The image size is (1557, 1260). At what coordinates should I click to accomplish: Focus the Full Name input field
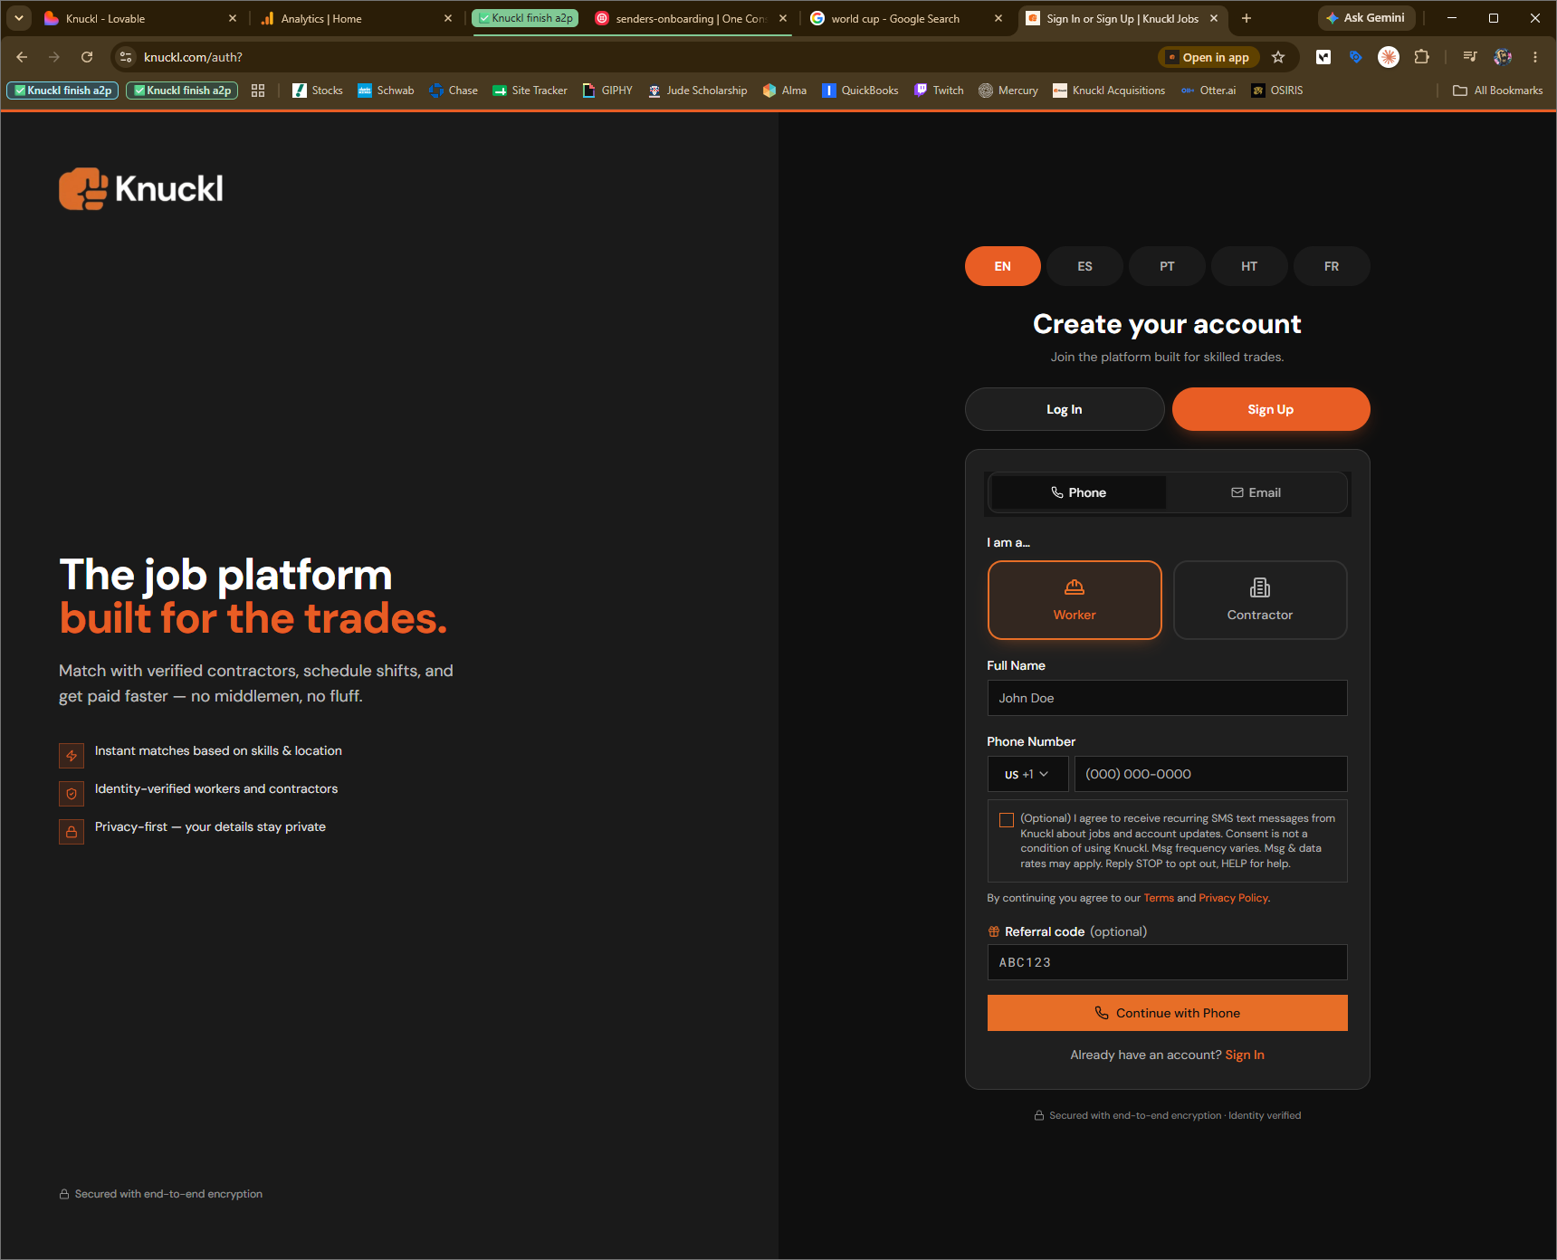tap(1167, 698)
